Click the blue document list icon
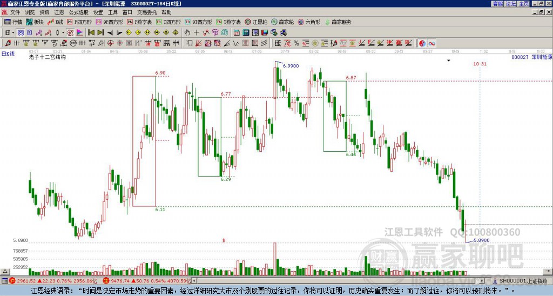This screenshot has width=553, height=296. point(29,32)
